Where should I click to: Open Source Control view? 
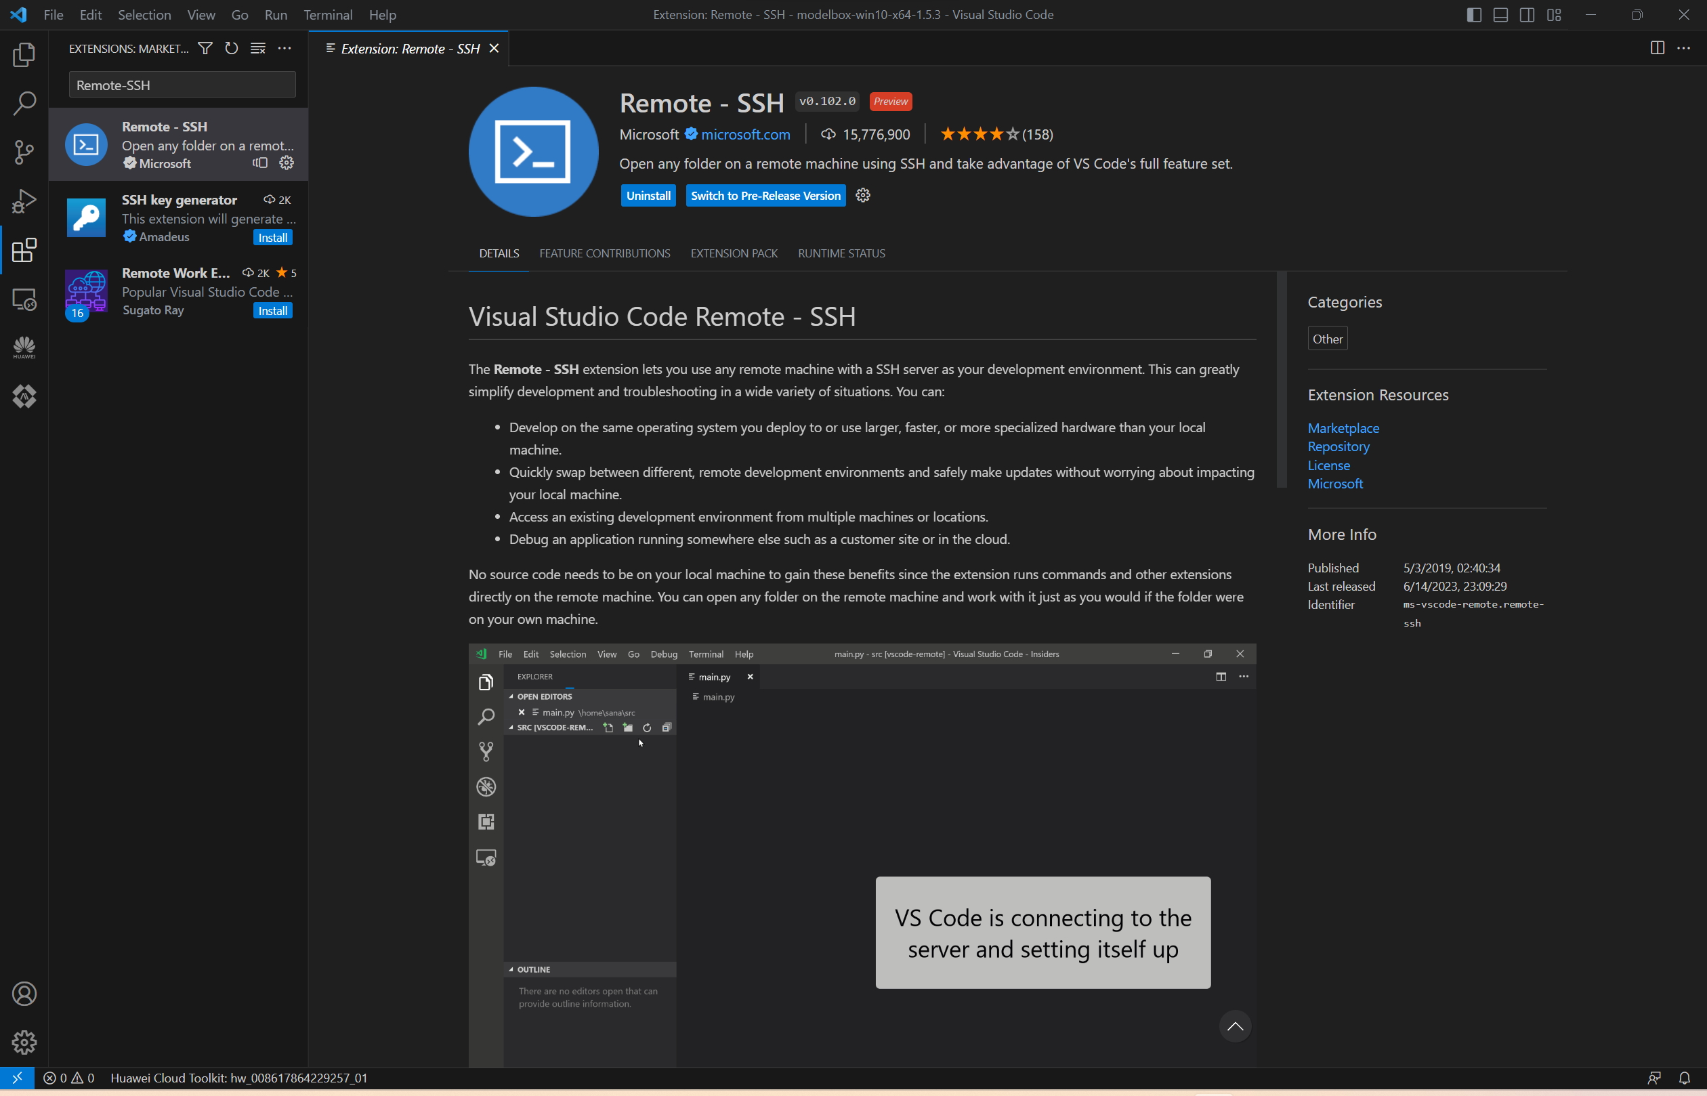[x=24, y=152]
